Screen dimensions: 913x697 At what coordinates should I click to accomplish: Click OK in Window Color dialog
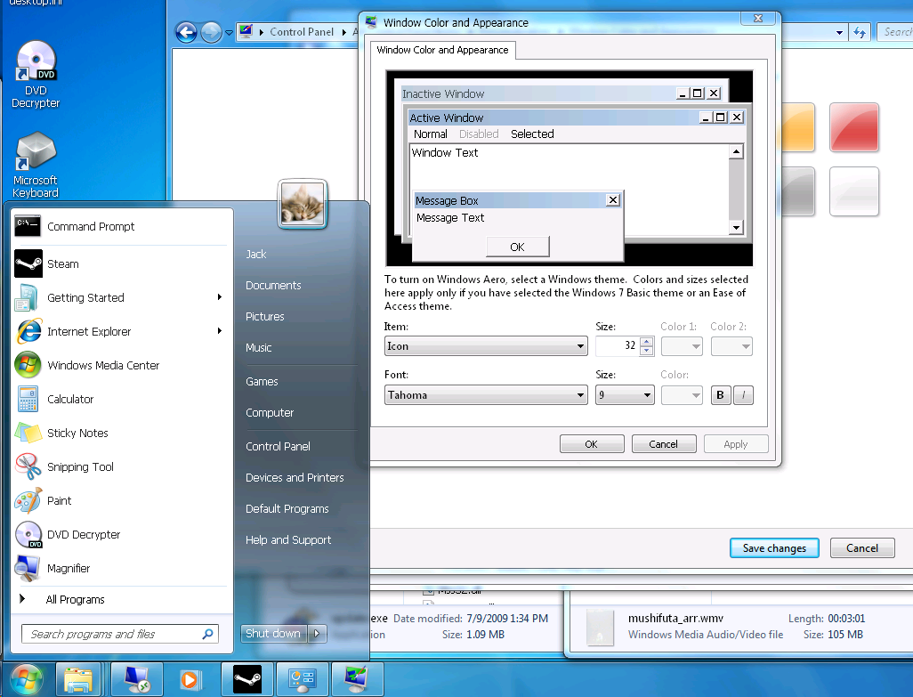coord(591,444)
